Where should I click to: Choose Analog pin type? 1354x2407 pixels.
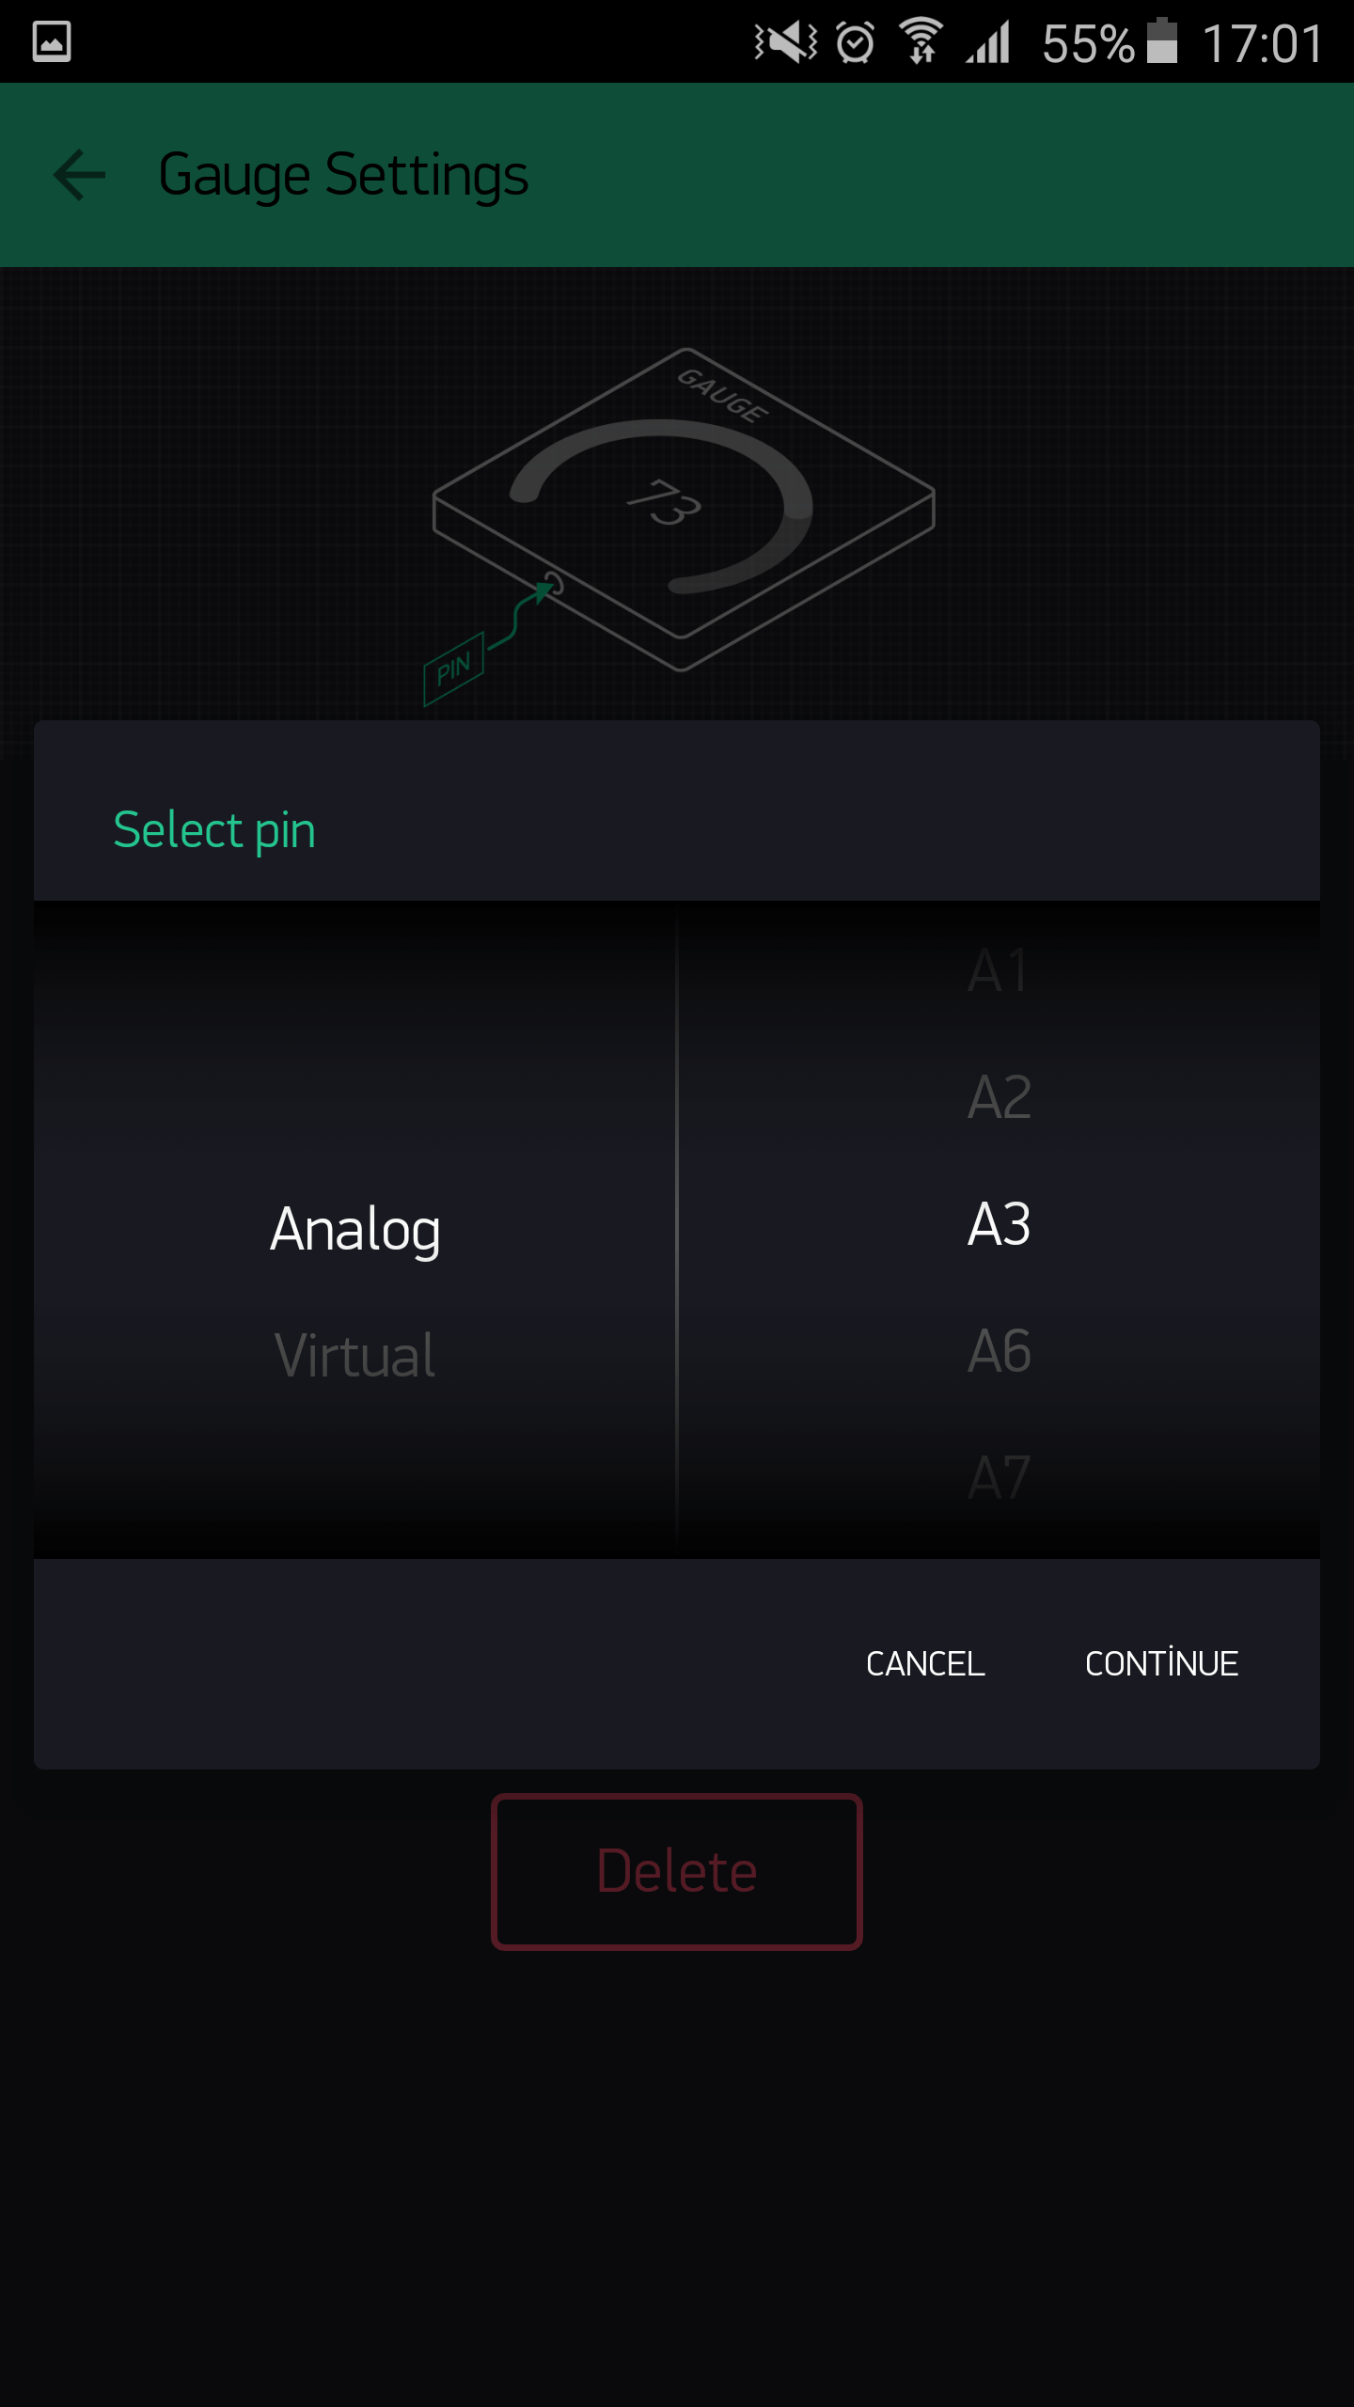[355, 1229]
